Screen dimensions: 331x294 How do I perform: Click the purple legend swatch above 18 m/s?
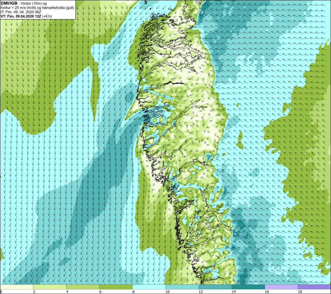click(314, 287)
